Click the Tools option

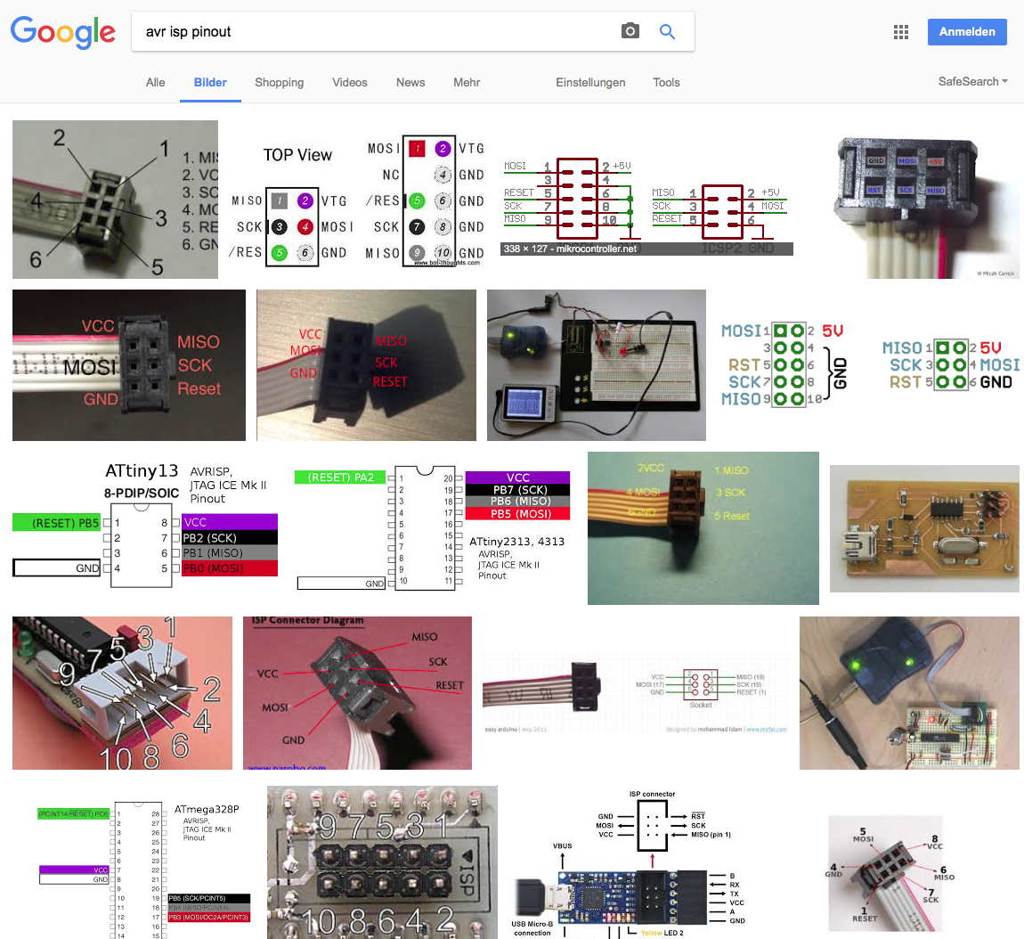click(x=666, y=82)
